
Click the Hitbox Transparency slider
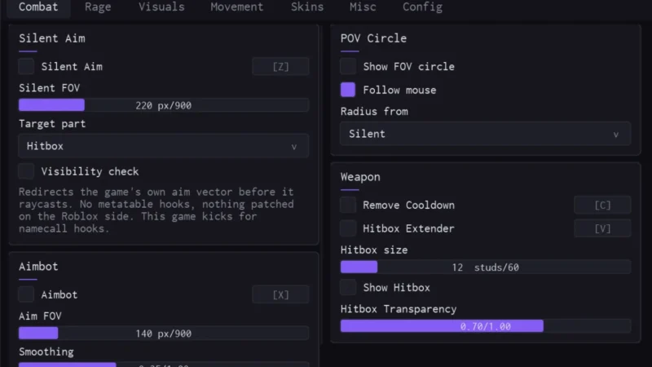pyautogui.click(x=485, y=326)
